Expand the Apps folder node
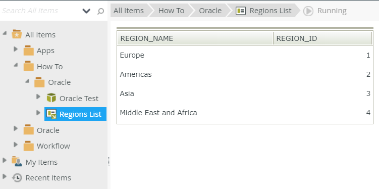 pos(16,49)
